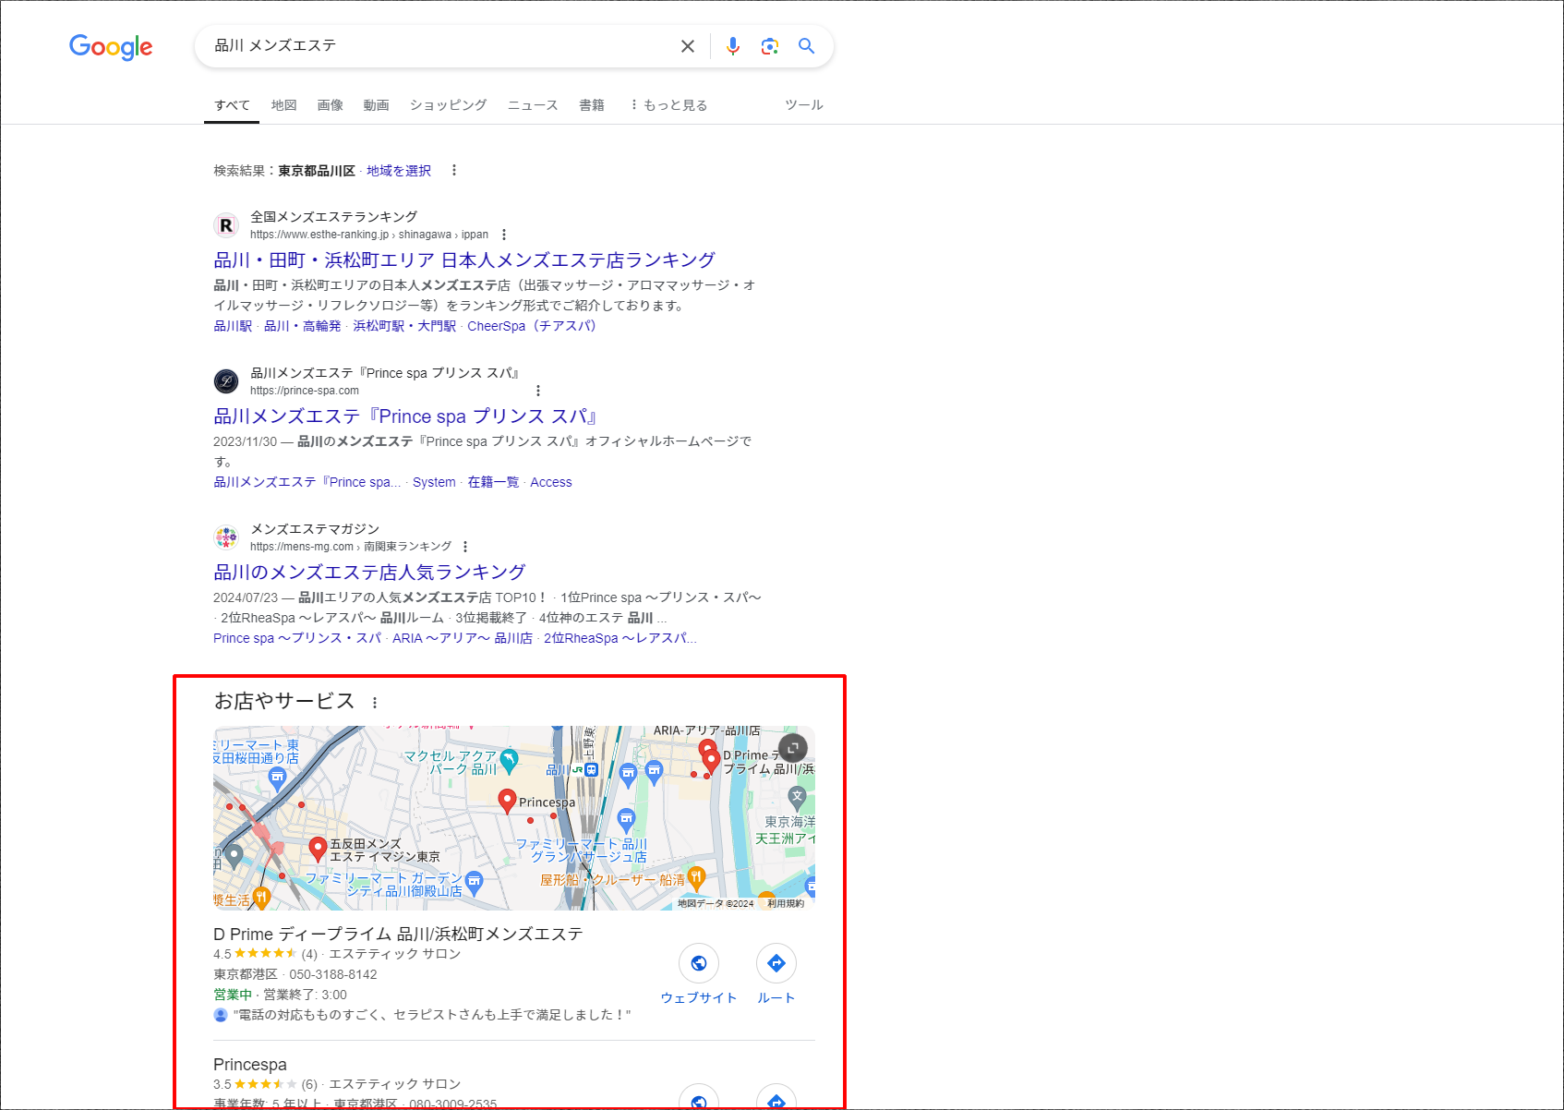Open the 書籍 tab
Screen dimensions: 1564x1110
tap(592, 105)
